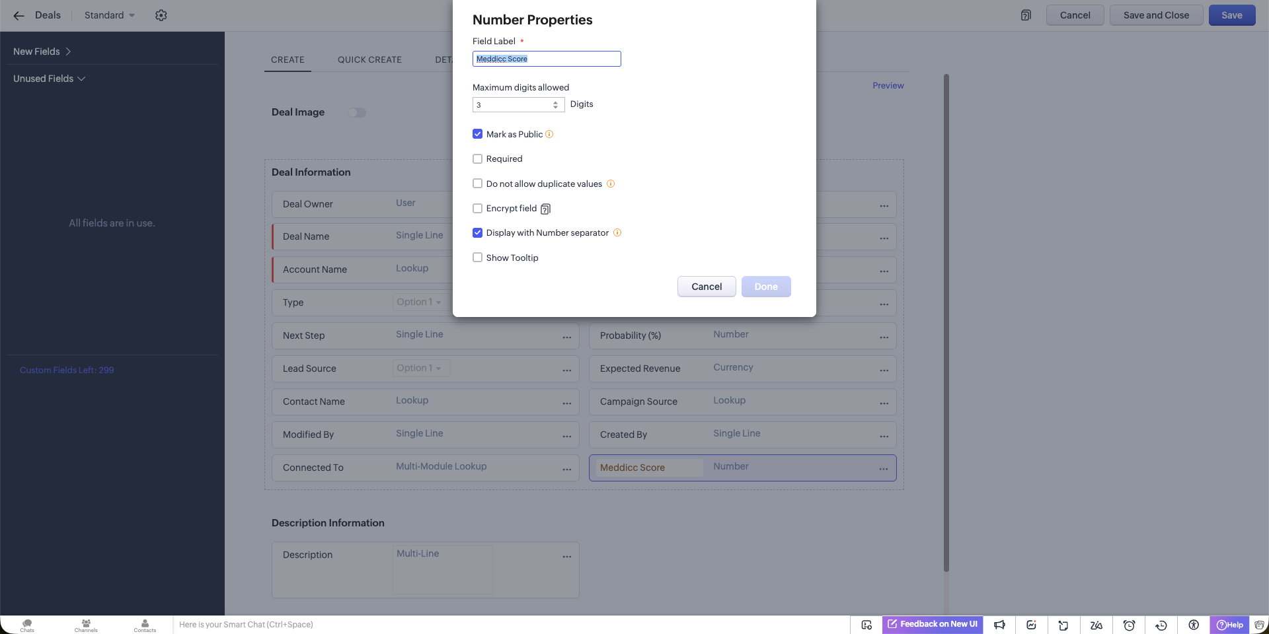Click the accessibility icon in bottom bar
The height and width of the screenshot is (634, 1269).
click(1193, 625)
